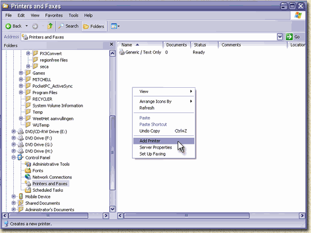Sort by the Status column header
This screenshot has height=233, width=311.
[x=204, y=45]
